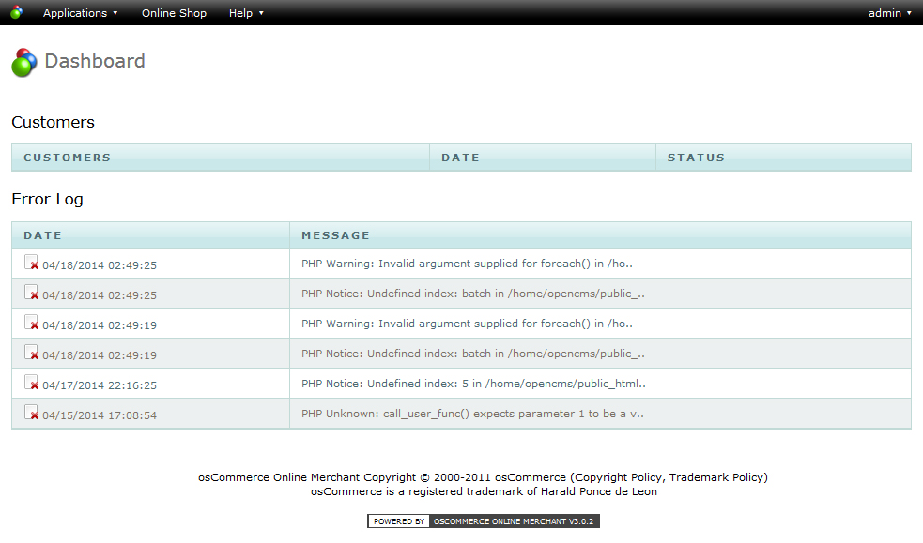Delete log entry 02:49:19 with PHP Notice batch

(32, 353)
